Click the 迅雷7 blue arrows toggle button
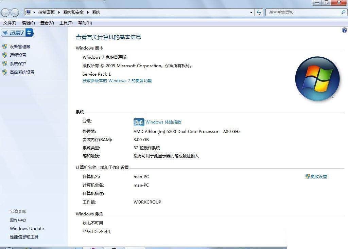This screenshot has height=249, width=348. pos(29,33)
